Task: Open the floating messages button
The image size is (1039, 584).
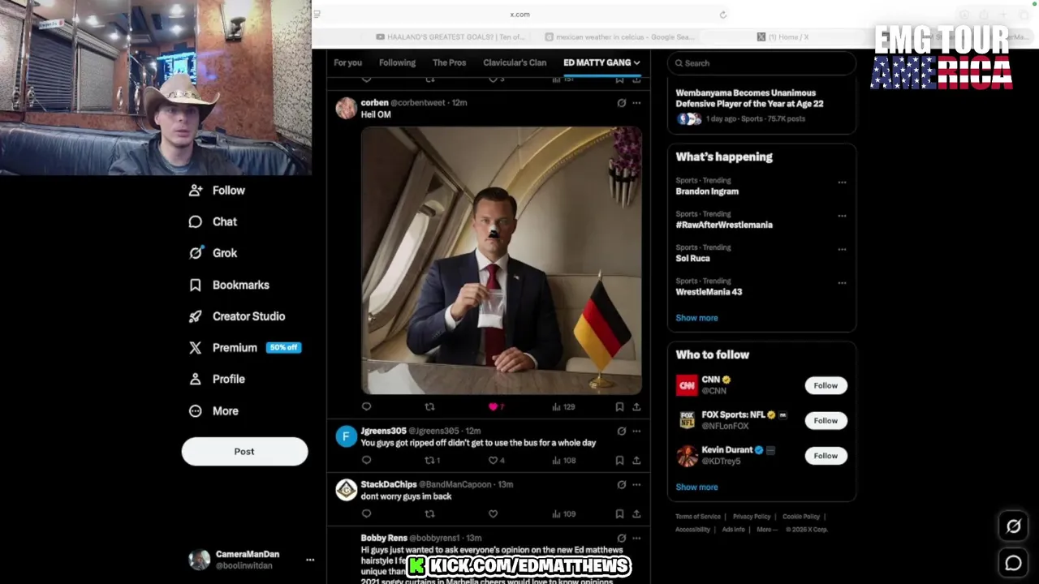Action: [1014, 563]
